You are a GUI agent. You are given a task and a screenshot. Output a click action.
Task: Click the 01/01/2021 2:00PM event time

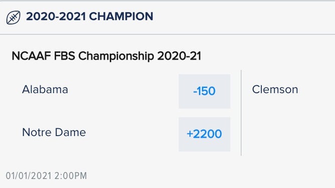[46, 176]
